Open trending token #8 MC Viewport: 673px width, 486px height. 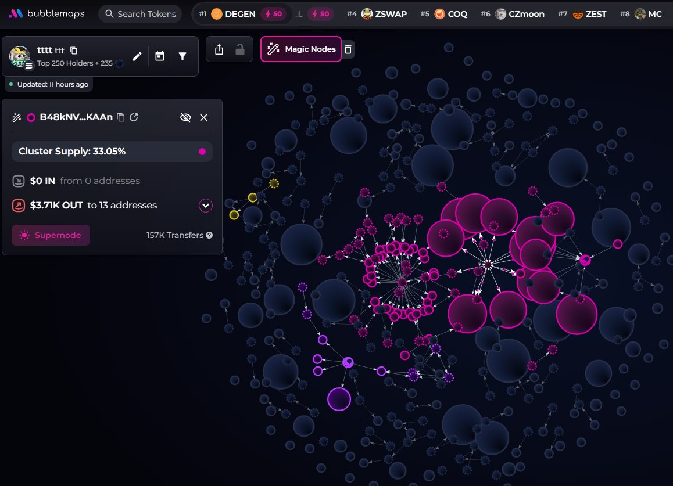pos(641,14)
